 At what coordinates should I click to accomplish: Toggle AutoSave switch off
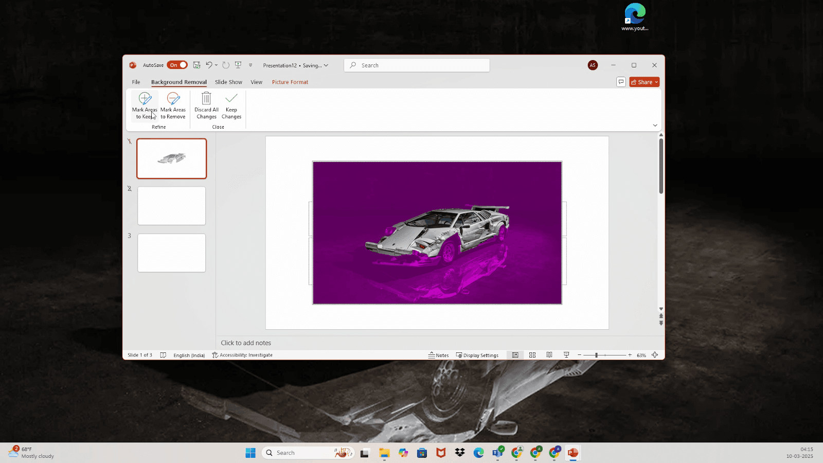pos(177,65)
